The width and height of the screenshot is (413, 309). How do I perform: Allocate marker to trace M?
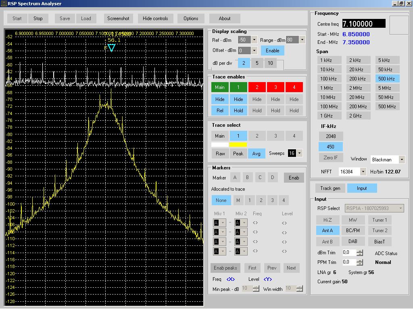pyautogui.click(x=238, y=200)
